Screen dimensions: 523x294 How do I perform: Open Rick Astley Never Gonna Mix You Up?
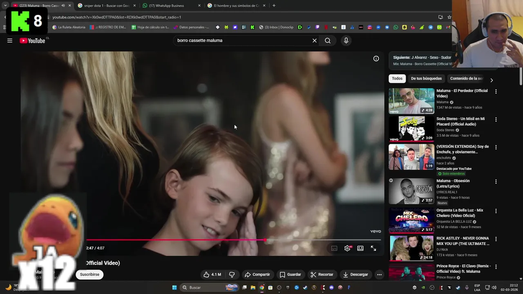pyautogui.click(x=463, y=241)
